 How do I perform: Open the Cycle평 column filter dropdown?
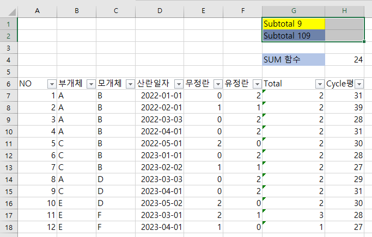pyautogui.click(x=359, y=84)
